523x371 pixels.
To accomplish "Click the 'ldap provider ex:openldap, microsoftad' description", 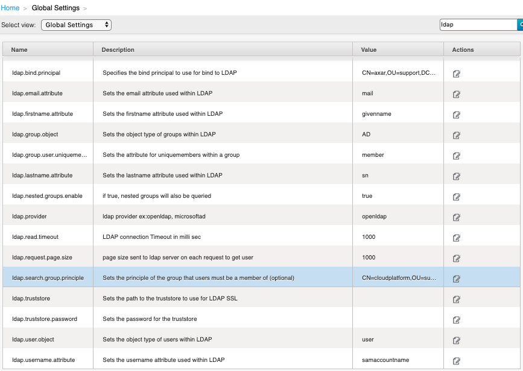I will [154, 217].
